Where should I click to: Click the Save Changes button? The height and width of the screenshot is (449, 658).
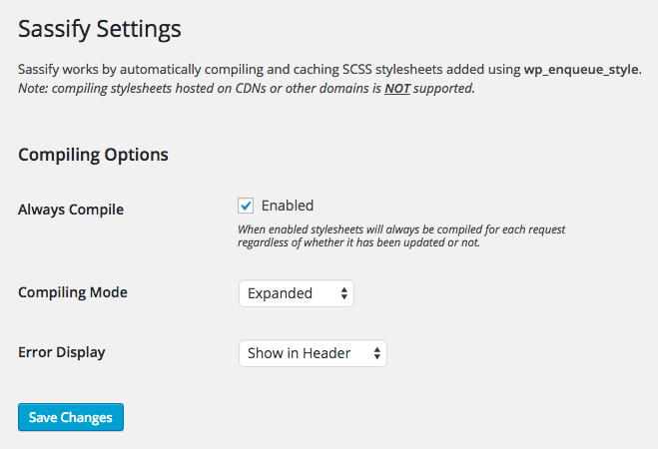click(x=71, y=417)
